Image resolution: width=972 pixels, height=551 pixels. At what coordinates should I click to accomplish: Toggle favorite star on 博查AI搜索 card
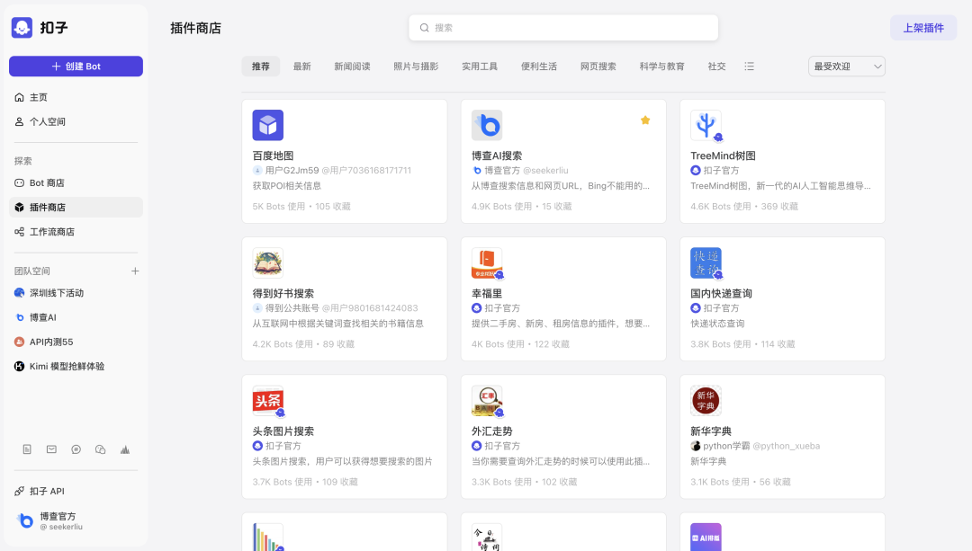click(x=645, y=120)
